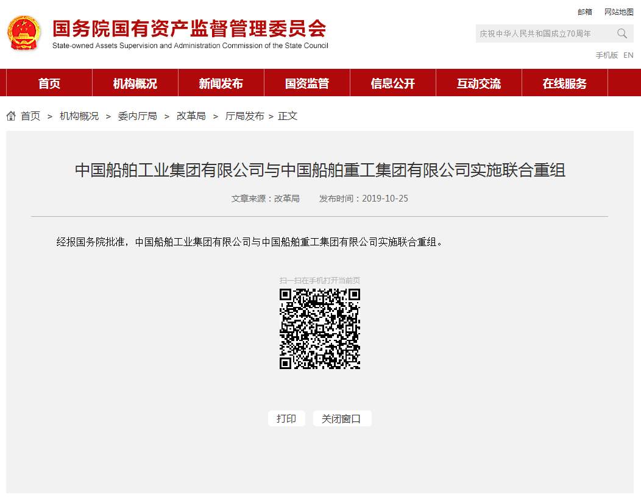
Task: Click the site title 国务院国有资产监督管理委员会
Action: point(189,29)
